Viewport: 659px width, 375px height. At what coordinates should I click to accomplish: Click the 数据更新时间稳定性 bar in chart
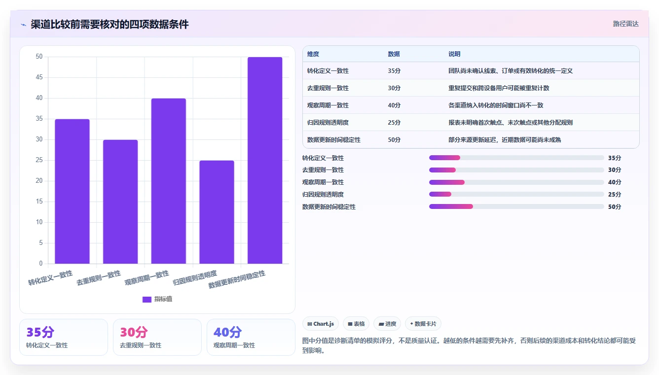tap(265, 160)
